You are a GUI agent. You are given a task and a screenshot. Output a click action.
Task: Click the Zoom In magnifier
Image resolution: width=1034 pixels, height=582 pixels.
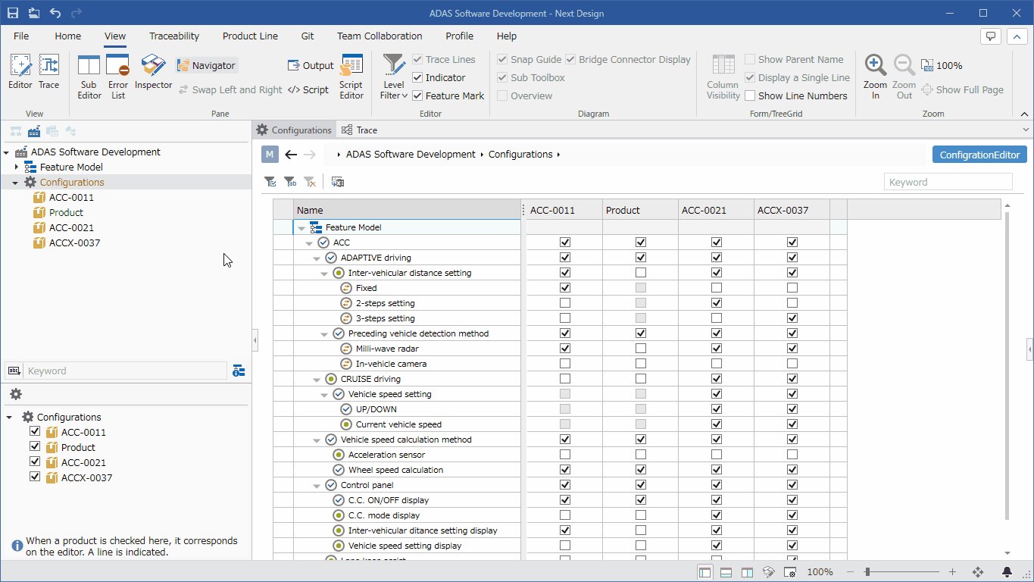click(876, 77)
